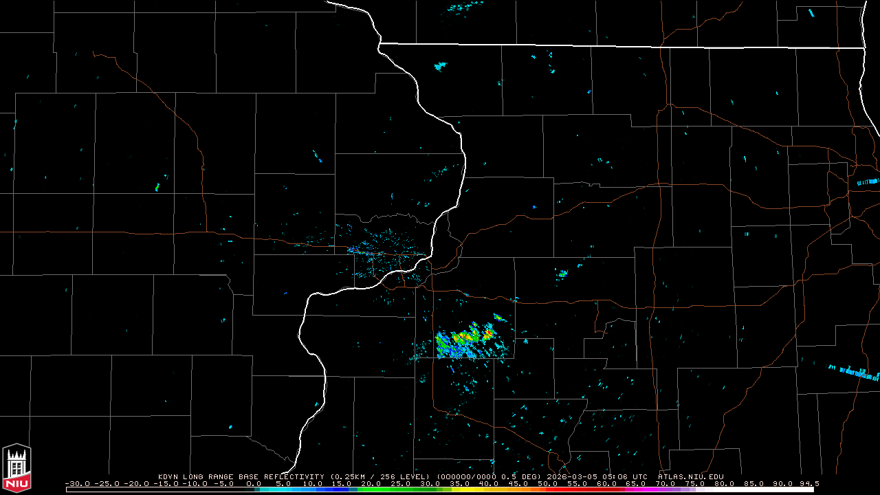
Task: Click the 2026-03-05 05:06 UTC timestamp
Action: click(x=597, y=476)
